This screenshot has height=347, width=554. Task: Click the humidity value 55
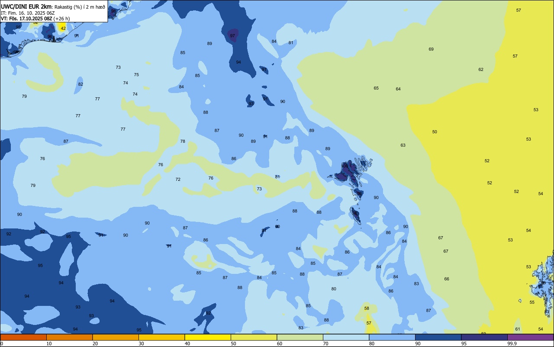(532, 302)
